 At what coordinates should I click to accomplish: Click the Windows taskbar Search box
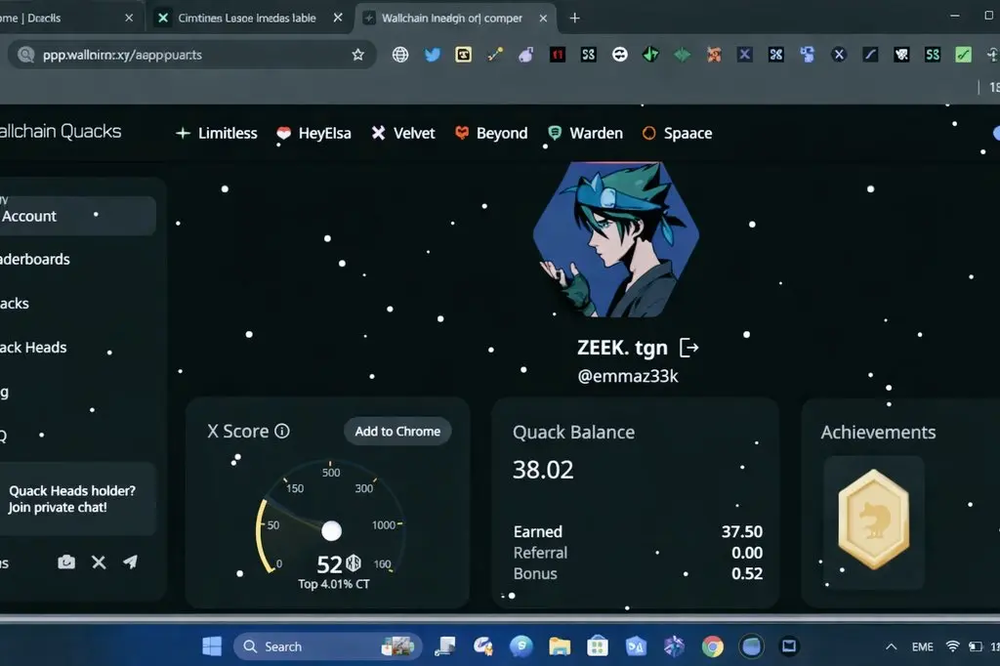328,646
